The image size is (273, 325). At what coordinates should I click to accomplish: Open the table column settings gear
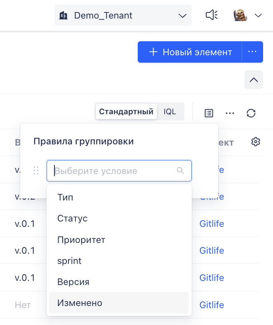[256, 142]
